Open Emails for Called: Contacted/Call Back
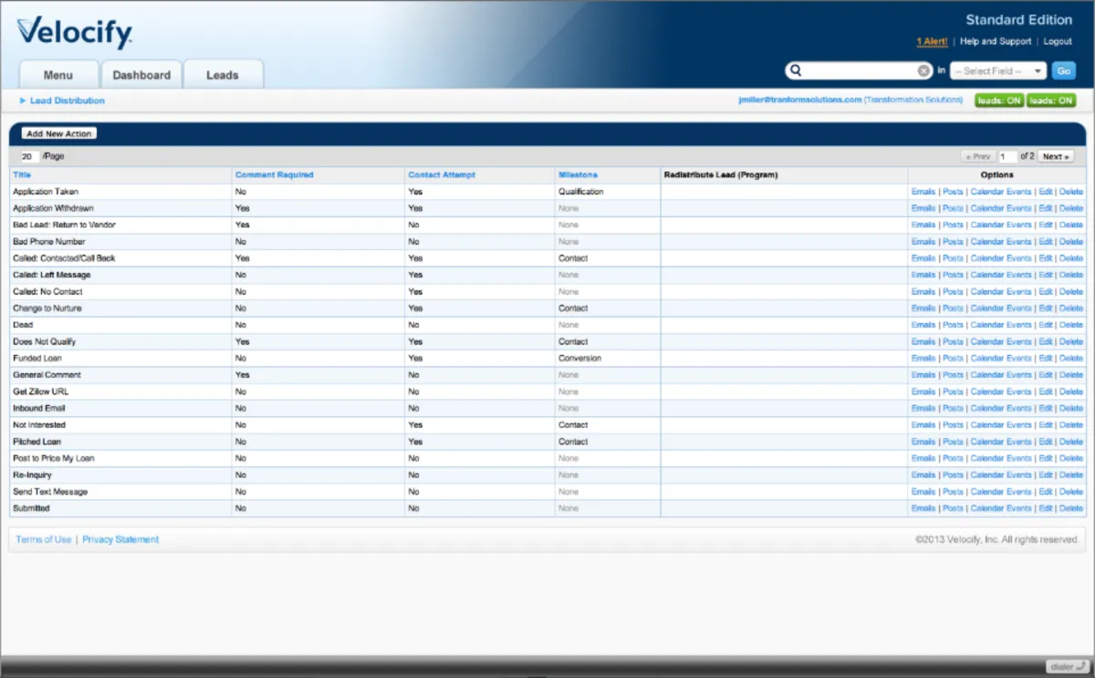The width and height of the screenshot is (1095, 678). (x=923, y=258)
